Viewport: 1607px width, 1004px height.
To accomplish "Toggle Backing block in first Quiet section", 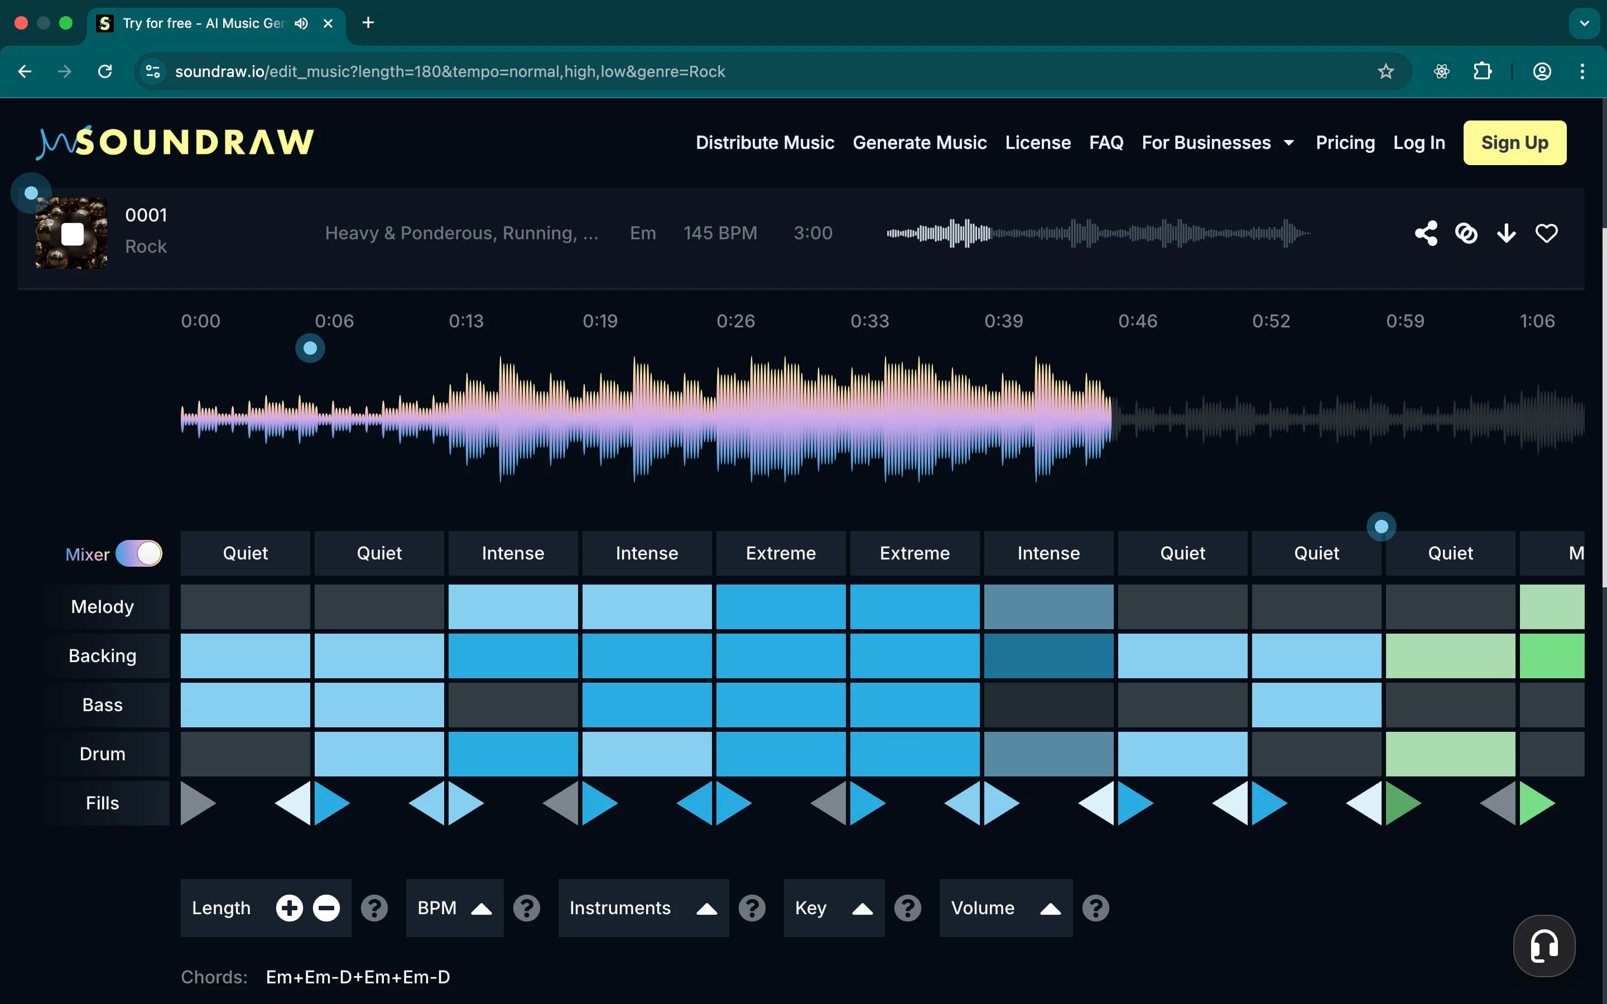I will (x=245, y=655).
